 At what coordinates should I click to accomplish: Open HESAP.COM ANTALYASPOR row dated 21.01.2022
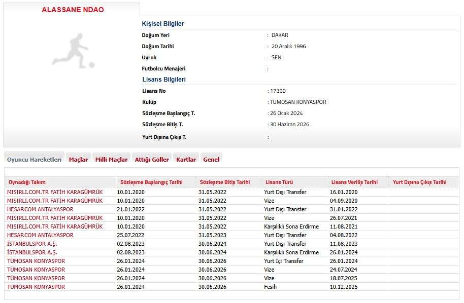pos(40,209)
